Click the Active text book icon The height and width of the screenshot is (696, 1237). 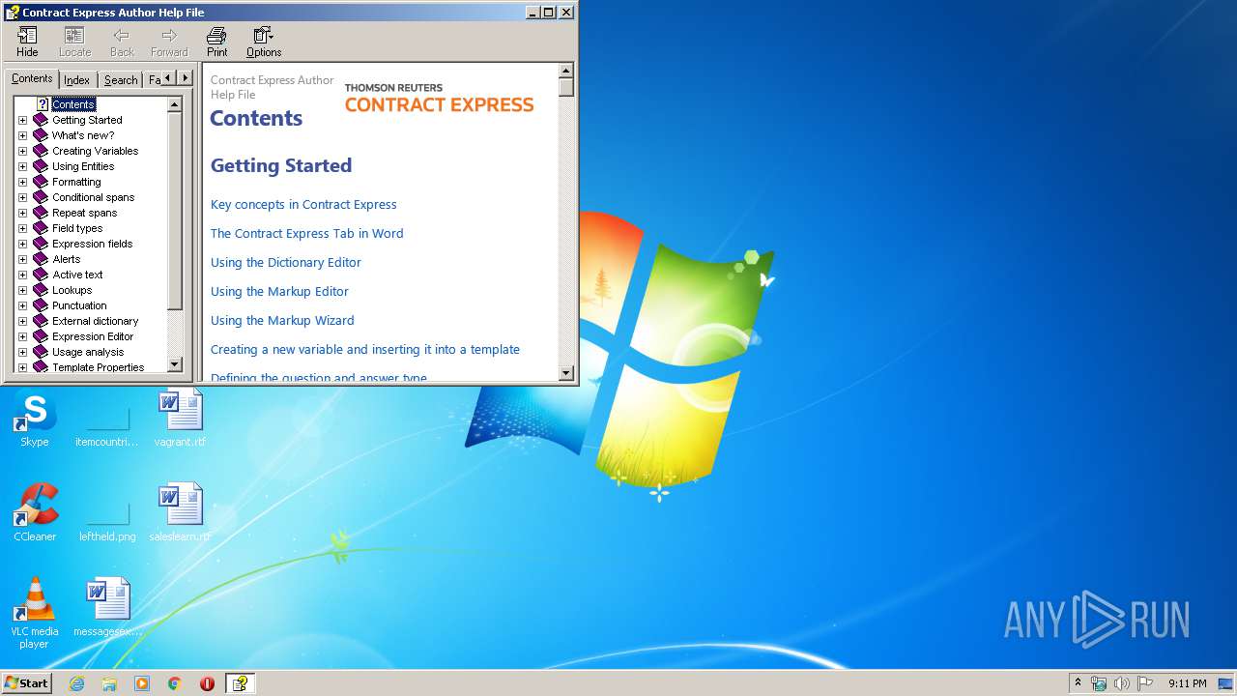click(x=41, y=275)
